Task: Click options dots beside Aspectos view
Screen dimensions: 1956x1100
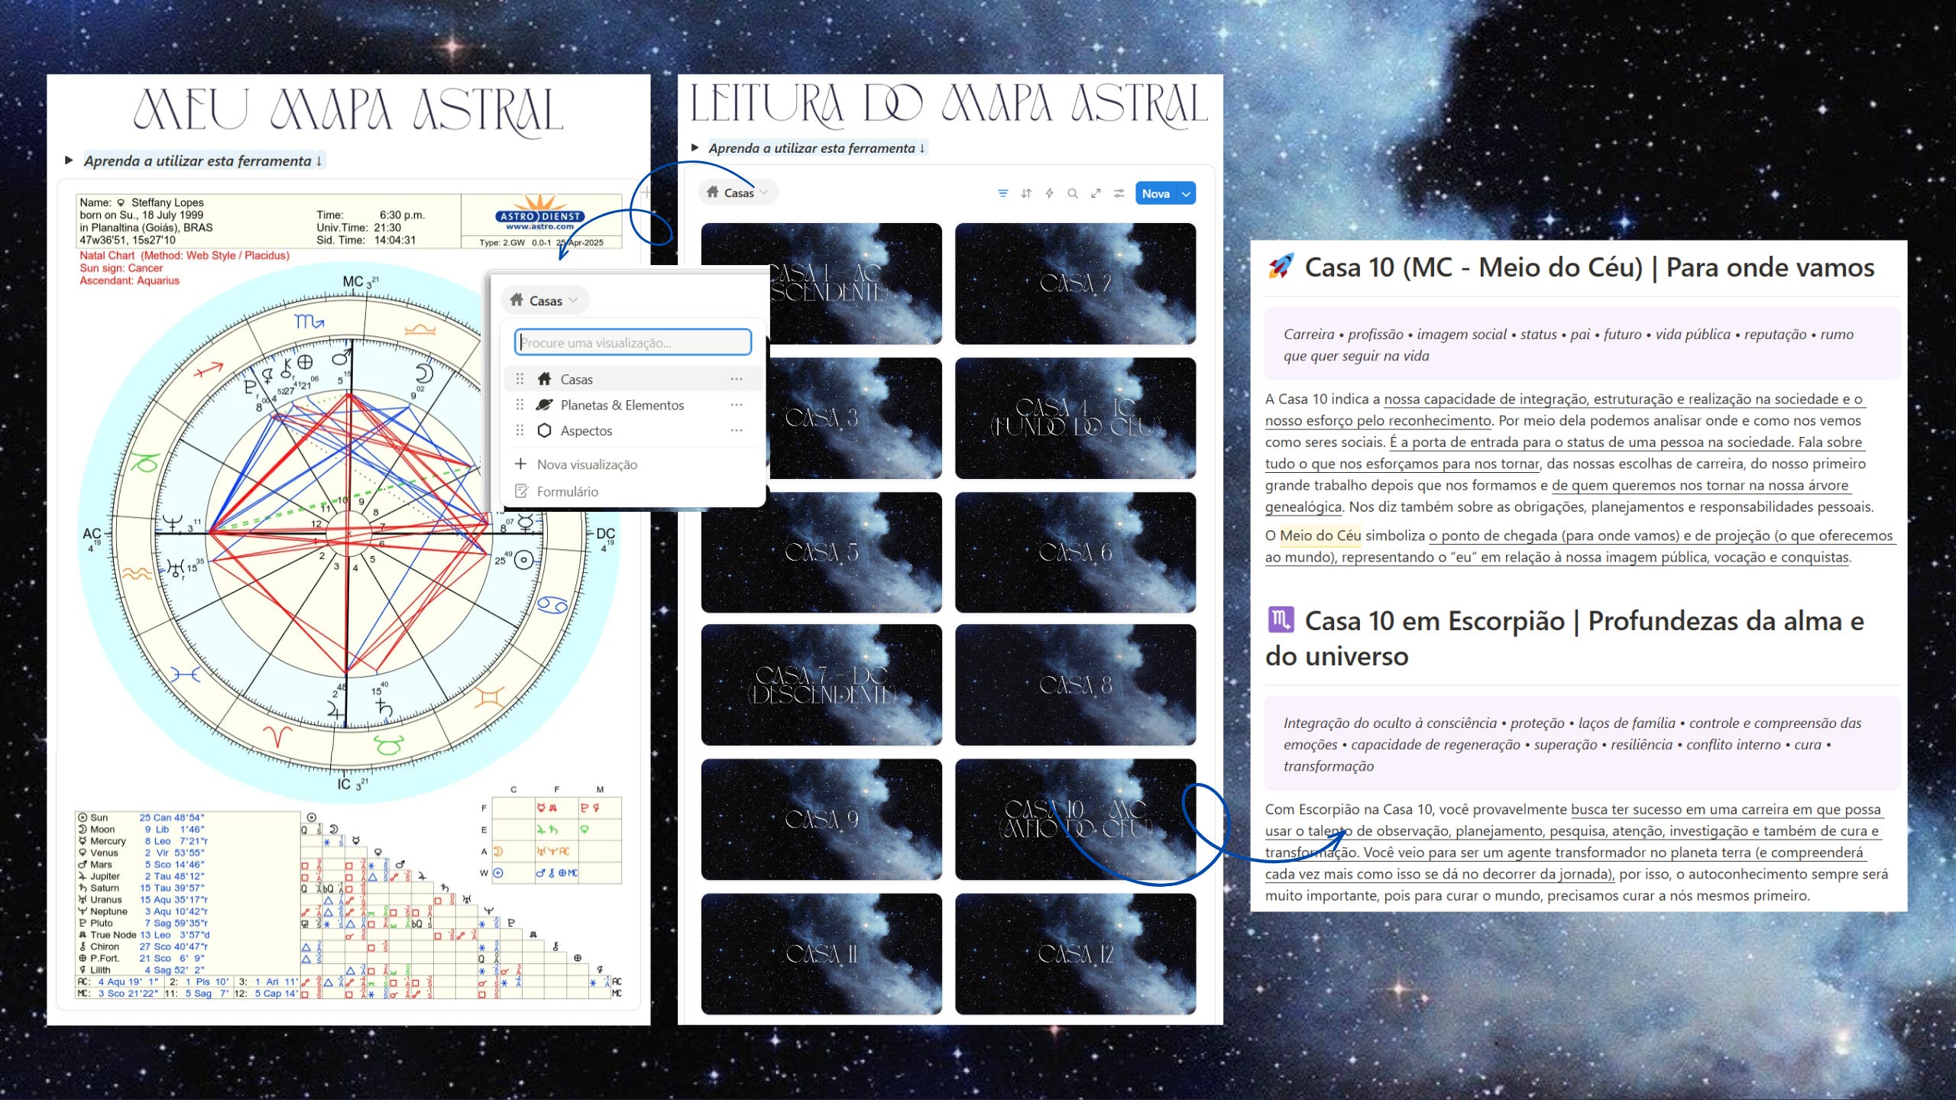Action: coord(736,431)
